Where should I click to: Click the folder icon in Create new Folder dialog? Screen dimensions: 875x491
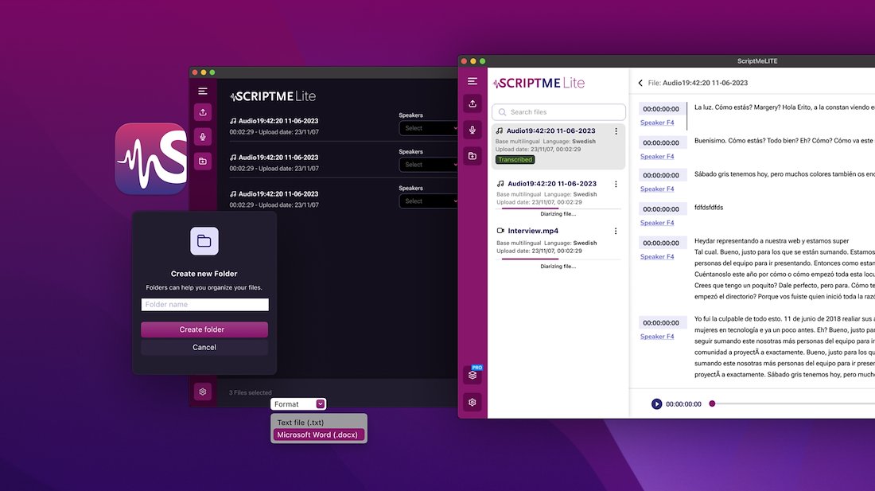(x=204, y=241)
